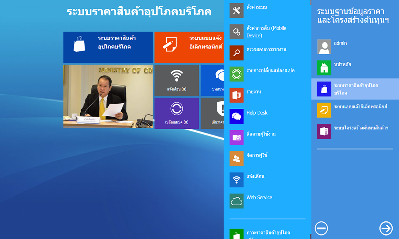The image size is (399, 239).
Task: Click blue shopping bag icon in right sidebar
Action: (324, 89)
